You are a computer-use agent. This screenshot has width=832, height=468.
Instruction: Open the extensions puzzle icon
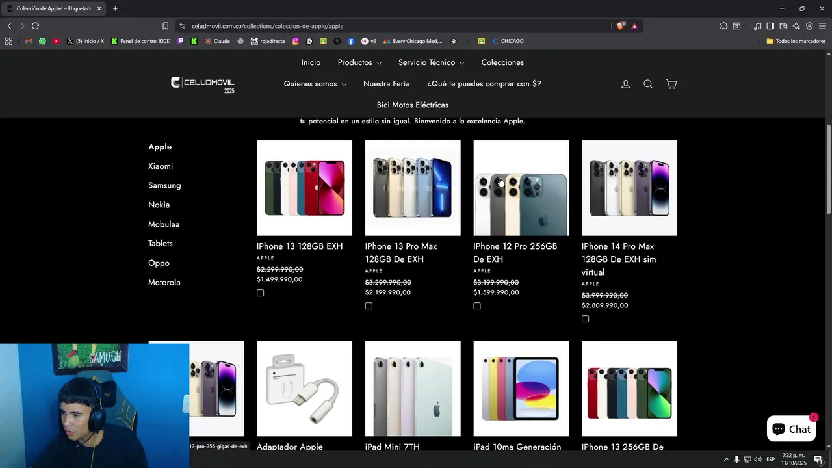pyautogui.click(x=723, y=26)
